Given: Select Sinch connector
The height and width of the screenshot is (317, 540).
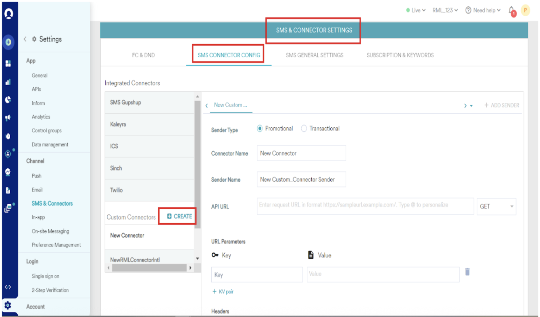Looking at the screenshot, I should coord(149,168).
